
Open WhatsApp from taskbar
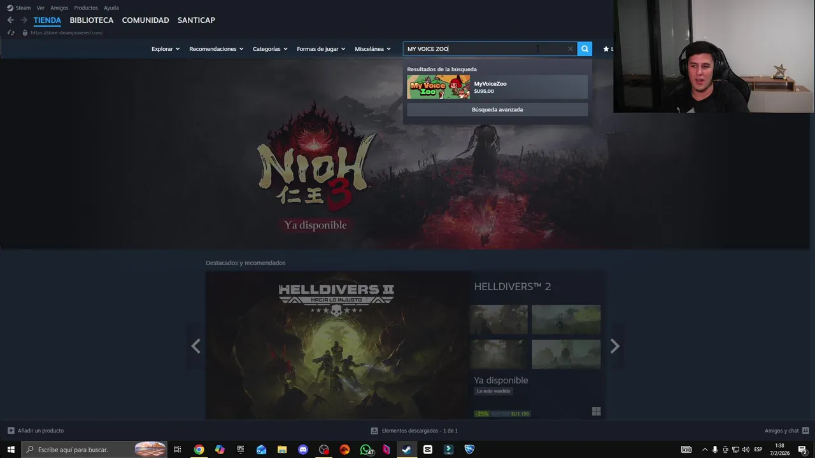click(x=366, y=450)
